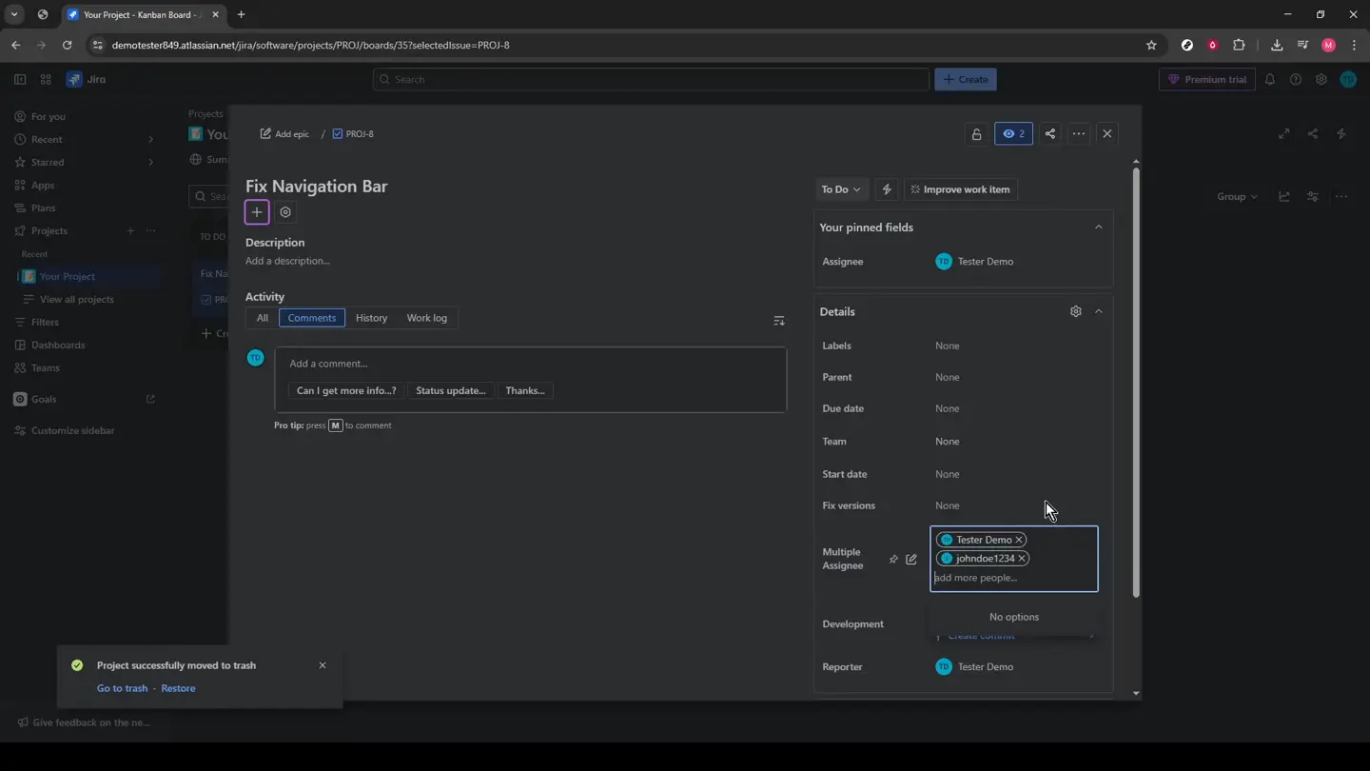Screen dimensions: 1370x771
Task: Click the comments sort order icon
Action: [779, 321]
